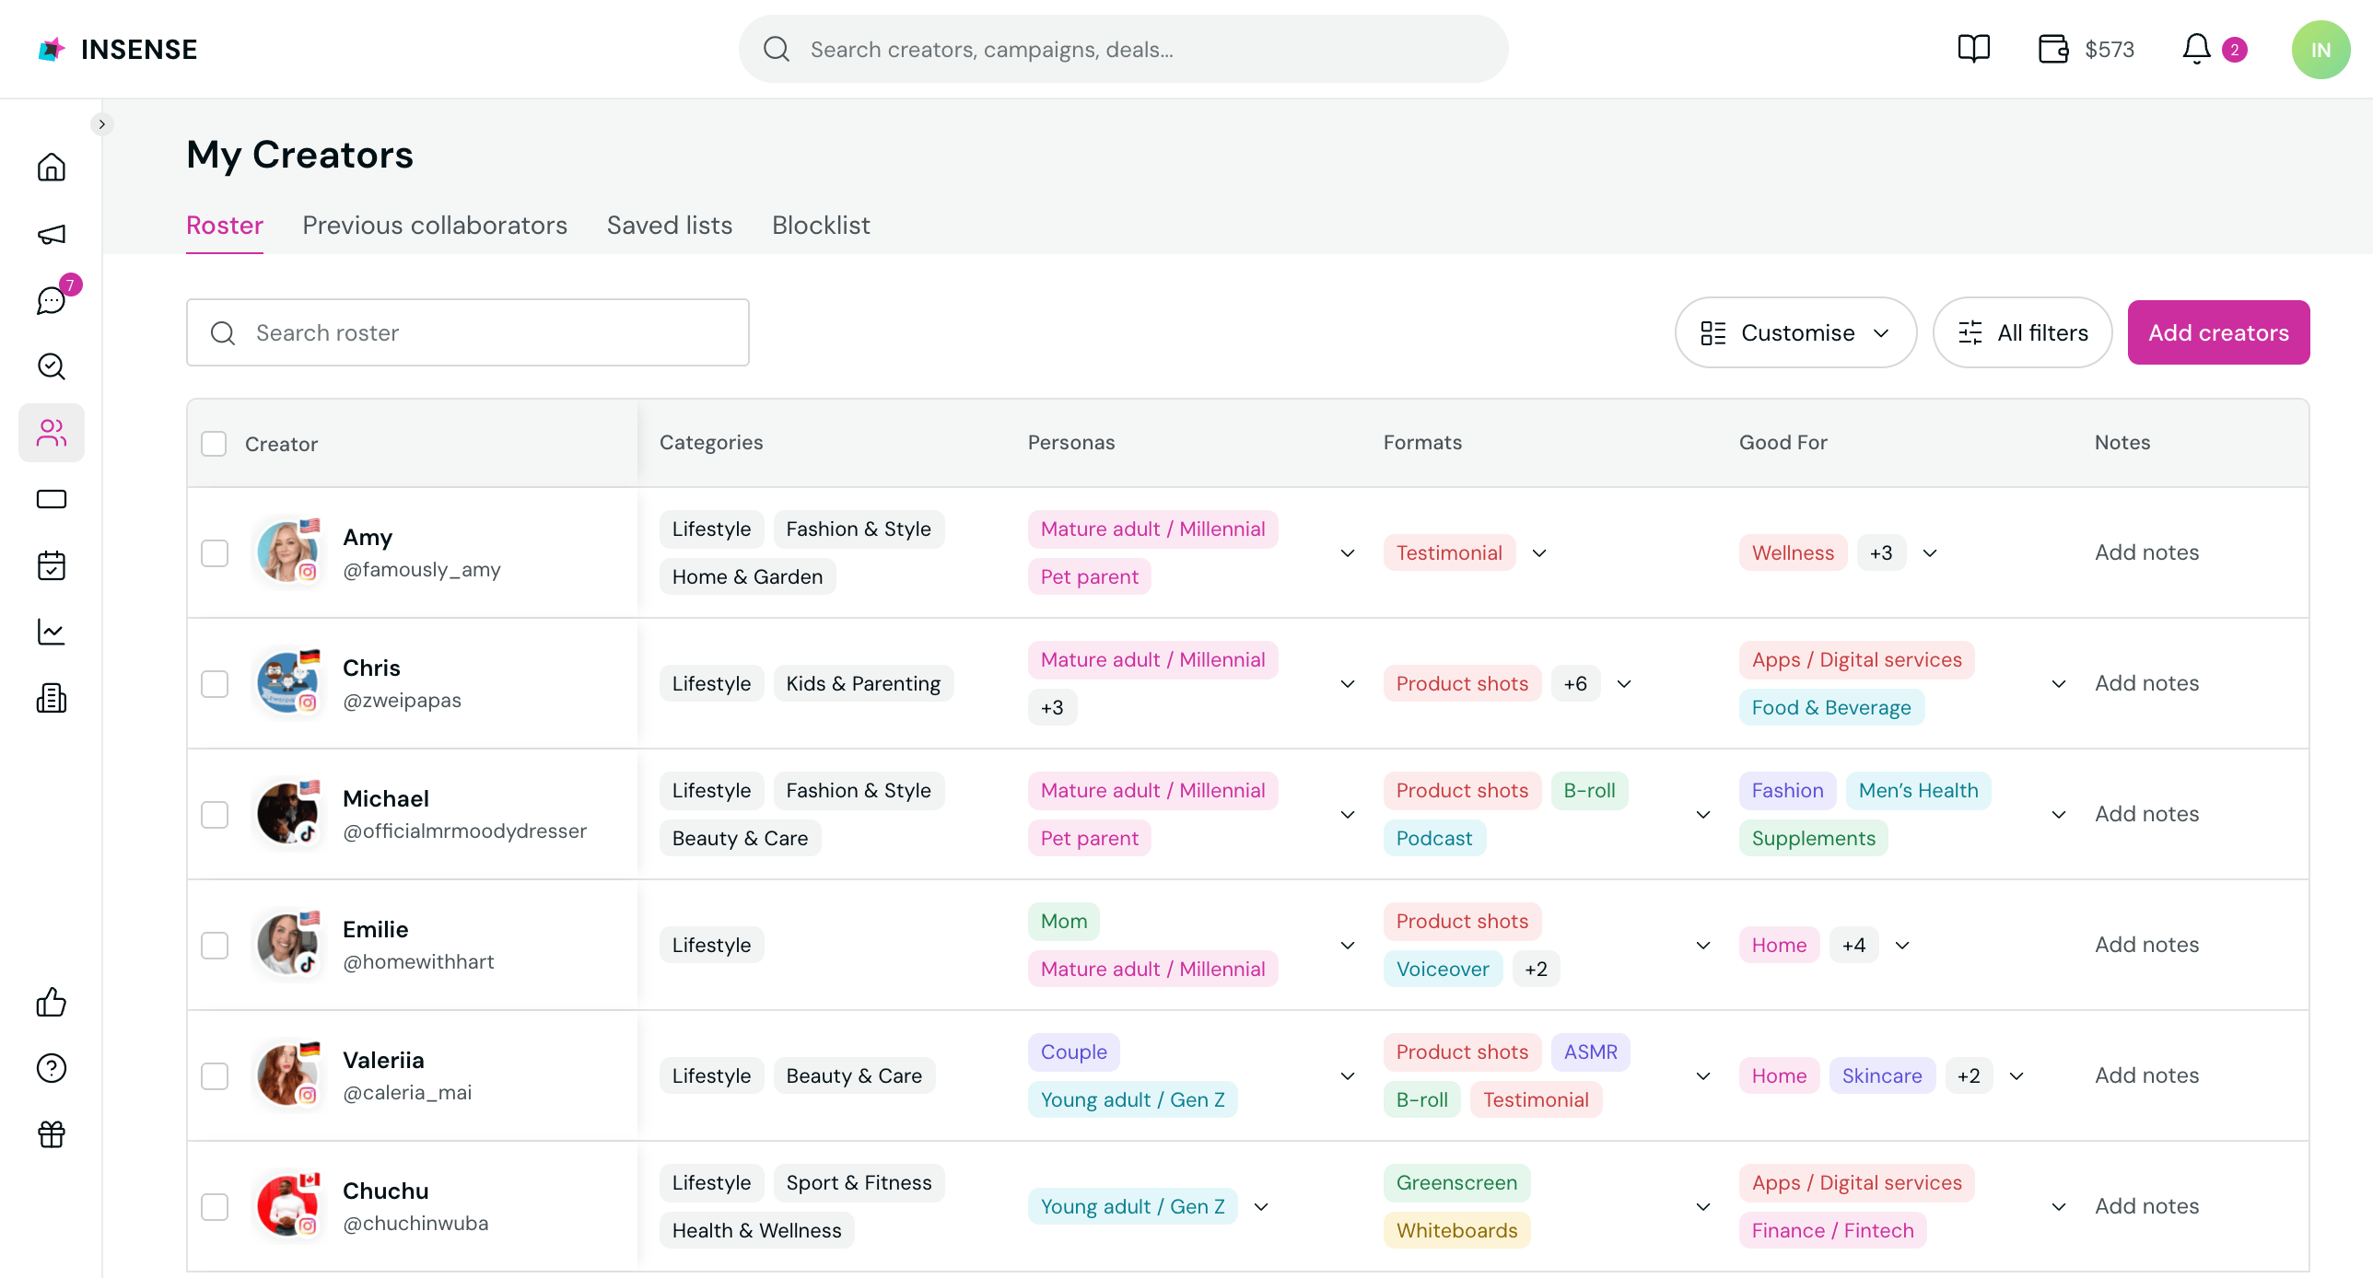
Task: Click Valeriia's profile picture
Action: tap(287, 1075)
